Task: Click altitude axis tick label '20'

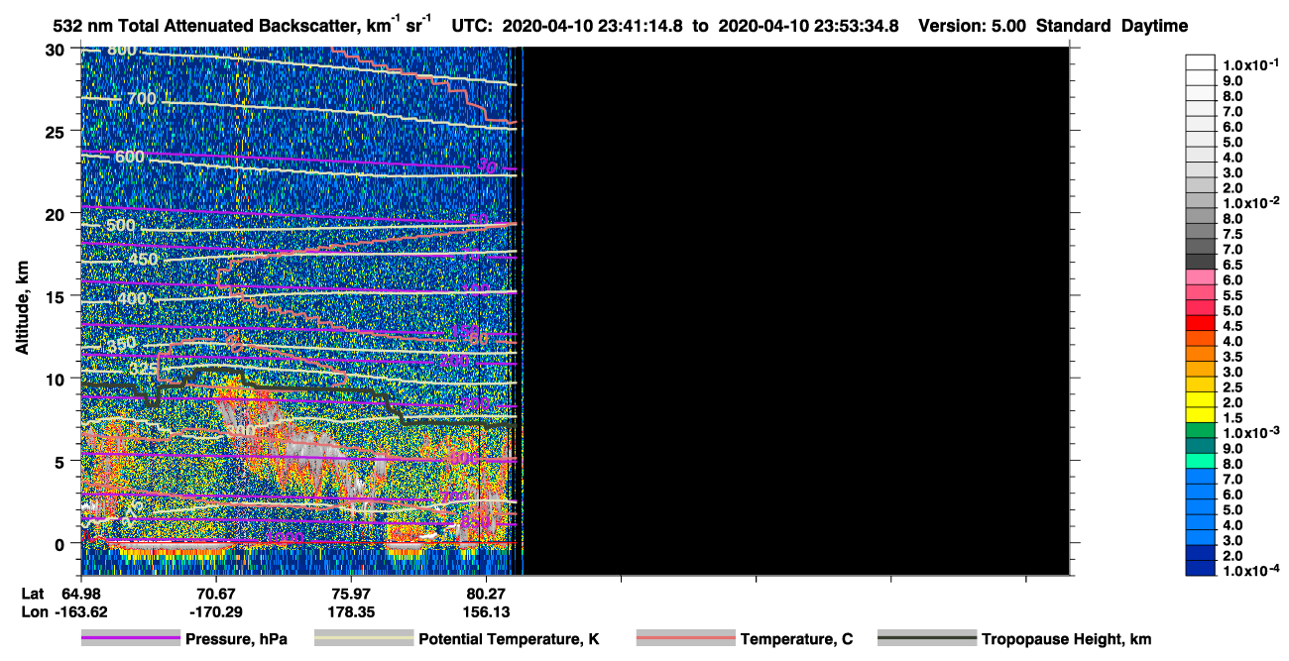Action: click(56, 213)
